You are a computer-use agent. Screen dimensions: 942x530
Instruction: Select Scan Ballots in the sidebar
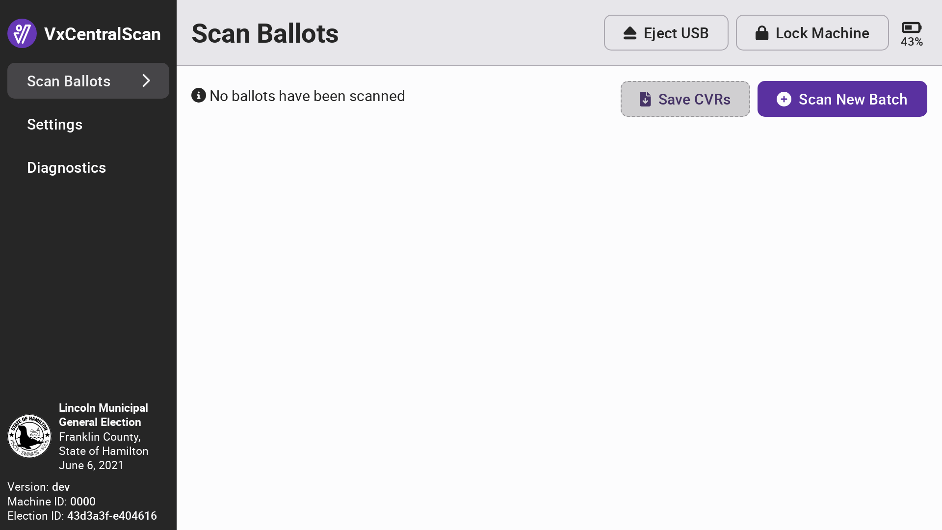click(x=69, y=81)
